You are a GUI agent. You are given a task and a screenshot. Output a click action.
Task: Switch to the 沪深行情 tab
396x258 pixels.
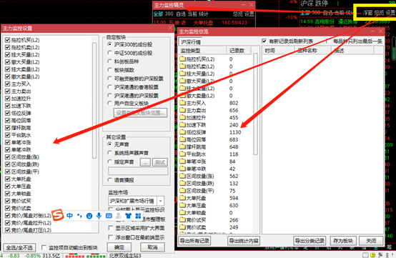tap(191, 42)
